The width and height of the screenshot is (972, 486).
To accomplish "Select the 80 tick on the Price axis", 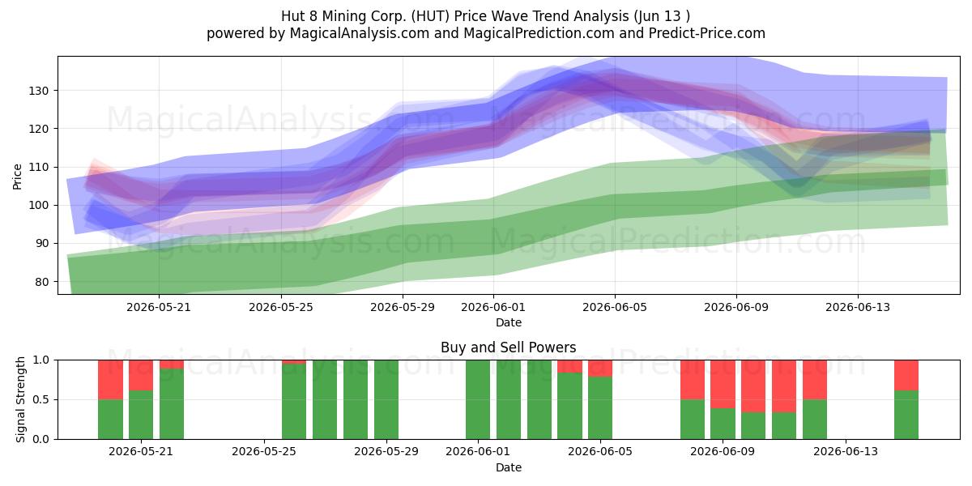I will click(43, 282).
